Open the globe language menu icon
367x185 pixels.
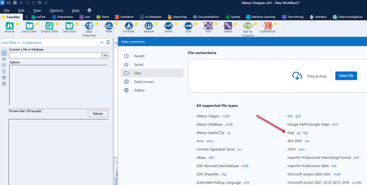tap(89, 10)
